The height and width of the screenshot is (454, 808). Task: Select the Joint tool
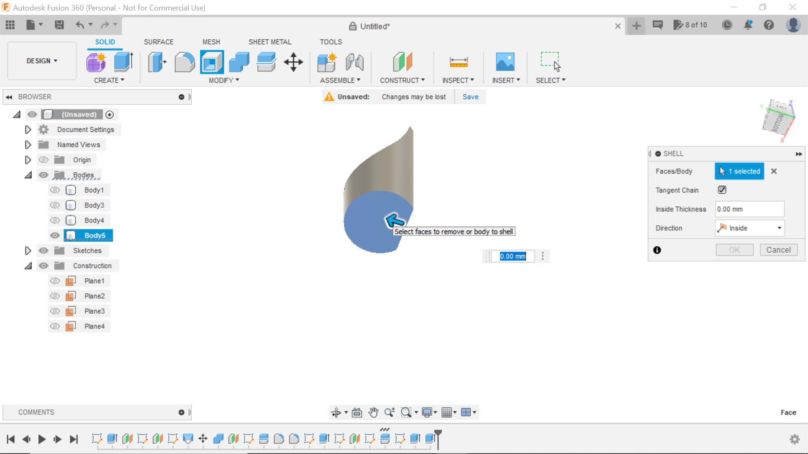354,62
